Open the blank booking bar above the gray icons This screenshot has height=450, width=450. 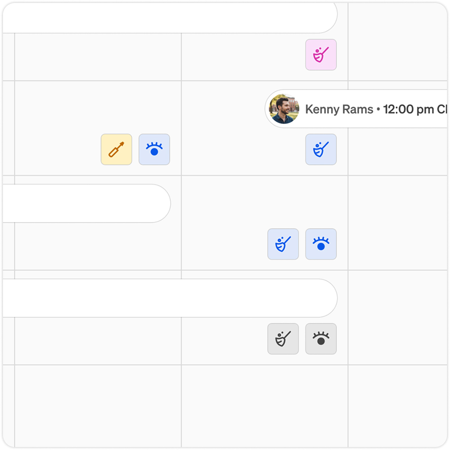(x=168, y=298)
